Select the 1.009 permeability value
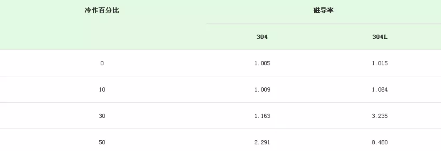 pyautogui.click(x=262, y=90)
